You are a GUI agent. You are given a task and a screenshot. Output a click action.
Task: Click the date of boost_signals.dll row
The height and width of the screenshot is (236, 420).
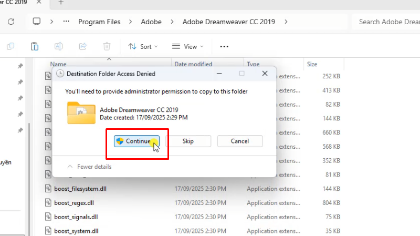coord(201,217)
